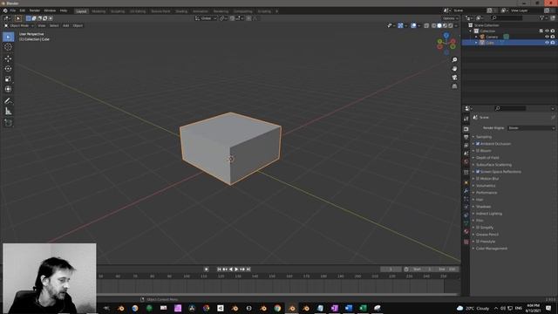
Task: Select the Add Cube tool
Action: (x=8, y=123)
